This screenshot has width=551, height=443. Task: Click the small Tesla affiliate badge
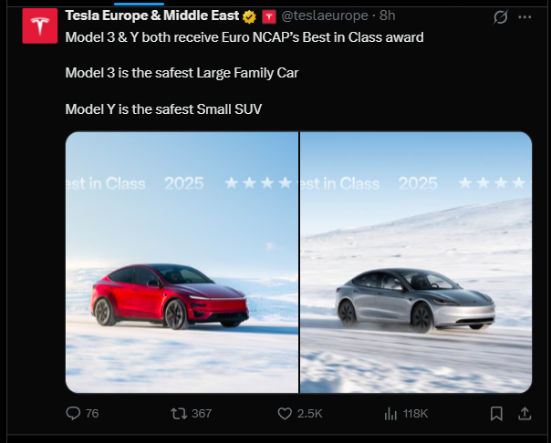(x=268, y=16)
